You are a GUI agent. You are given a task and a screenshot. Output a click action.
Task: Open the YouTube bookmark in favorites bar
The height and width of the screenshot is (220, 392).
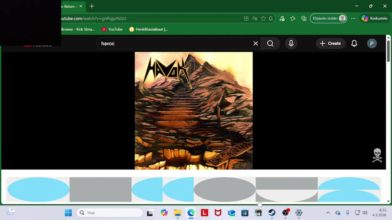112,29
